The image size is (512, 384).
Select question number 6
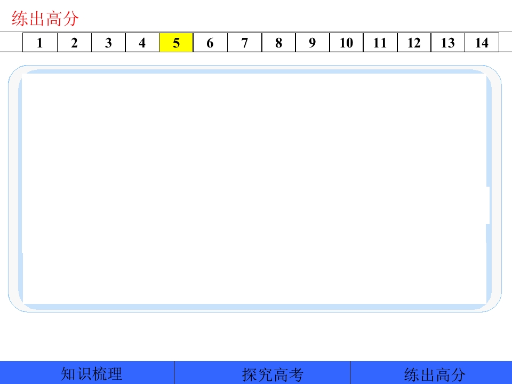tap(210, 43)
